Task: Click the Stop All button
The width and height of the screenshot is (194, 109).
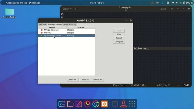Action: [85, 79]
